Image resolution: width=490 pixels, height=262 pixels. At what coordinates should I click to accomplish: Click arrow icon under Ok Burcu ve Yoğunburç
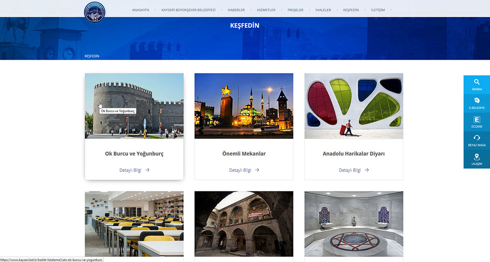point(147,170)
